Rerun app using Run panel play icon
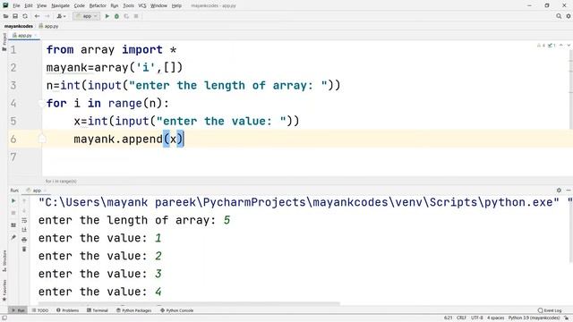The height and width of the screenshot is (322, 573). 13,200
